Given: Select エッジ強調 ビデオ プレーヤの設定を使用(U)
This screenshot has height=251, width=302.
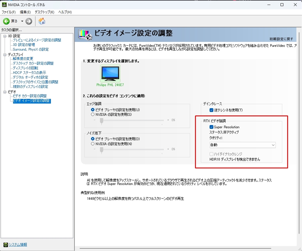Looking at the screenshot, I should (115, 110).
